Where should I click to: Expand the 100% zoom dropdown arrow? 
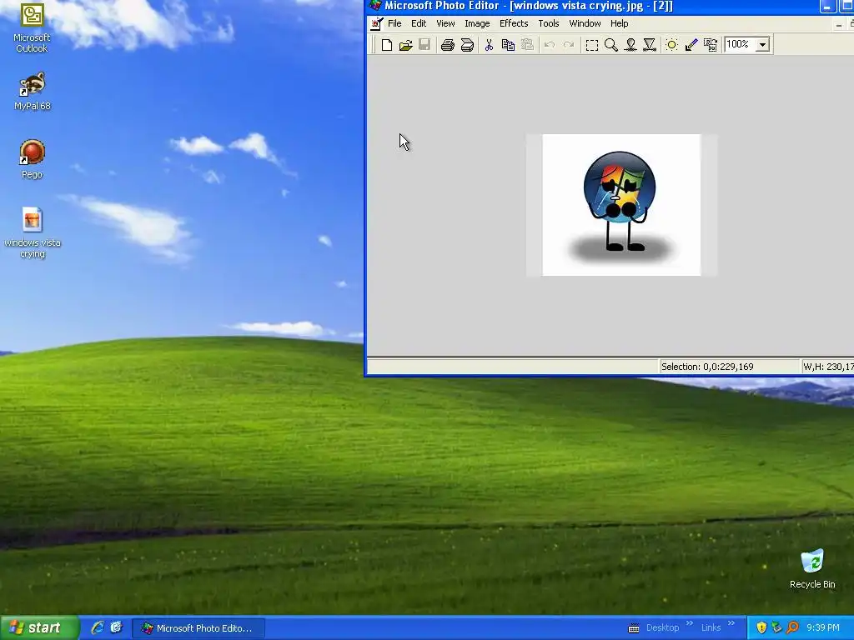(x=763, y=45)
